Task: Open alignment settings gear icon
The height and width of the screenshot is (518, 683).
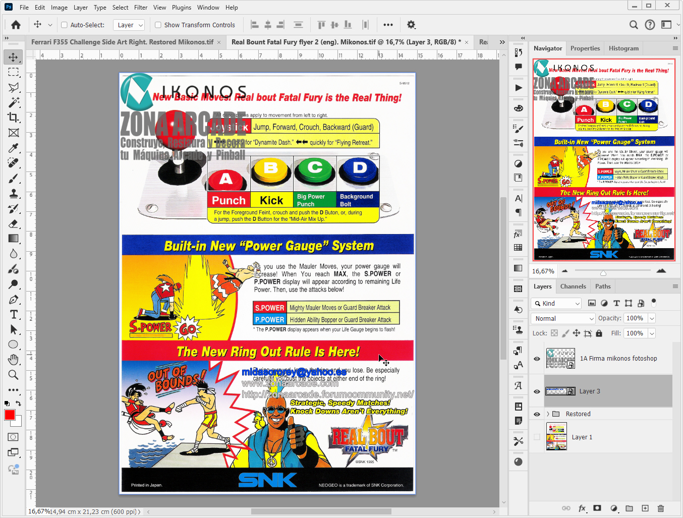Action: (x=411, y=25)
